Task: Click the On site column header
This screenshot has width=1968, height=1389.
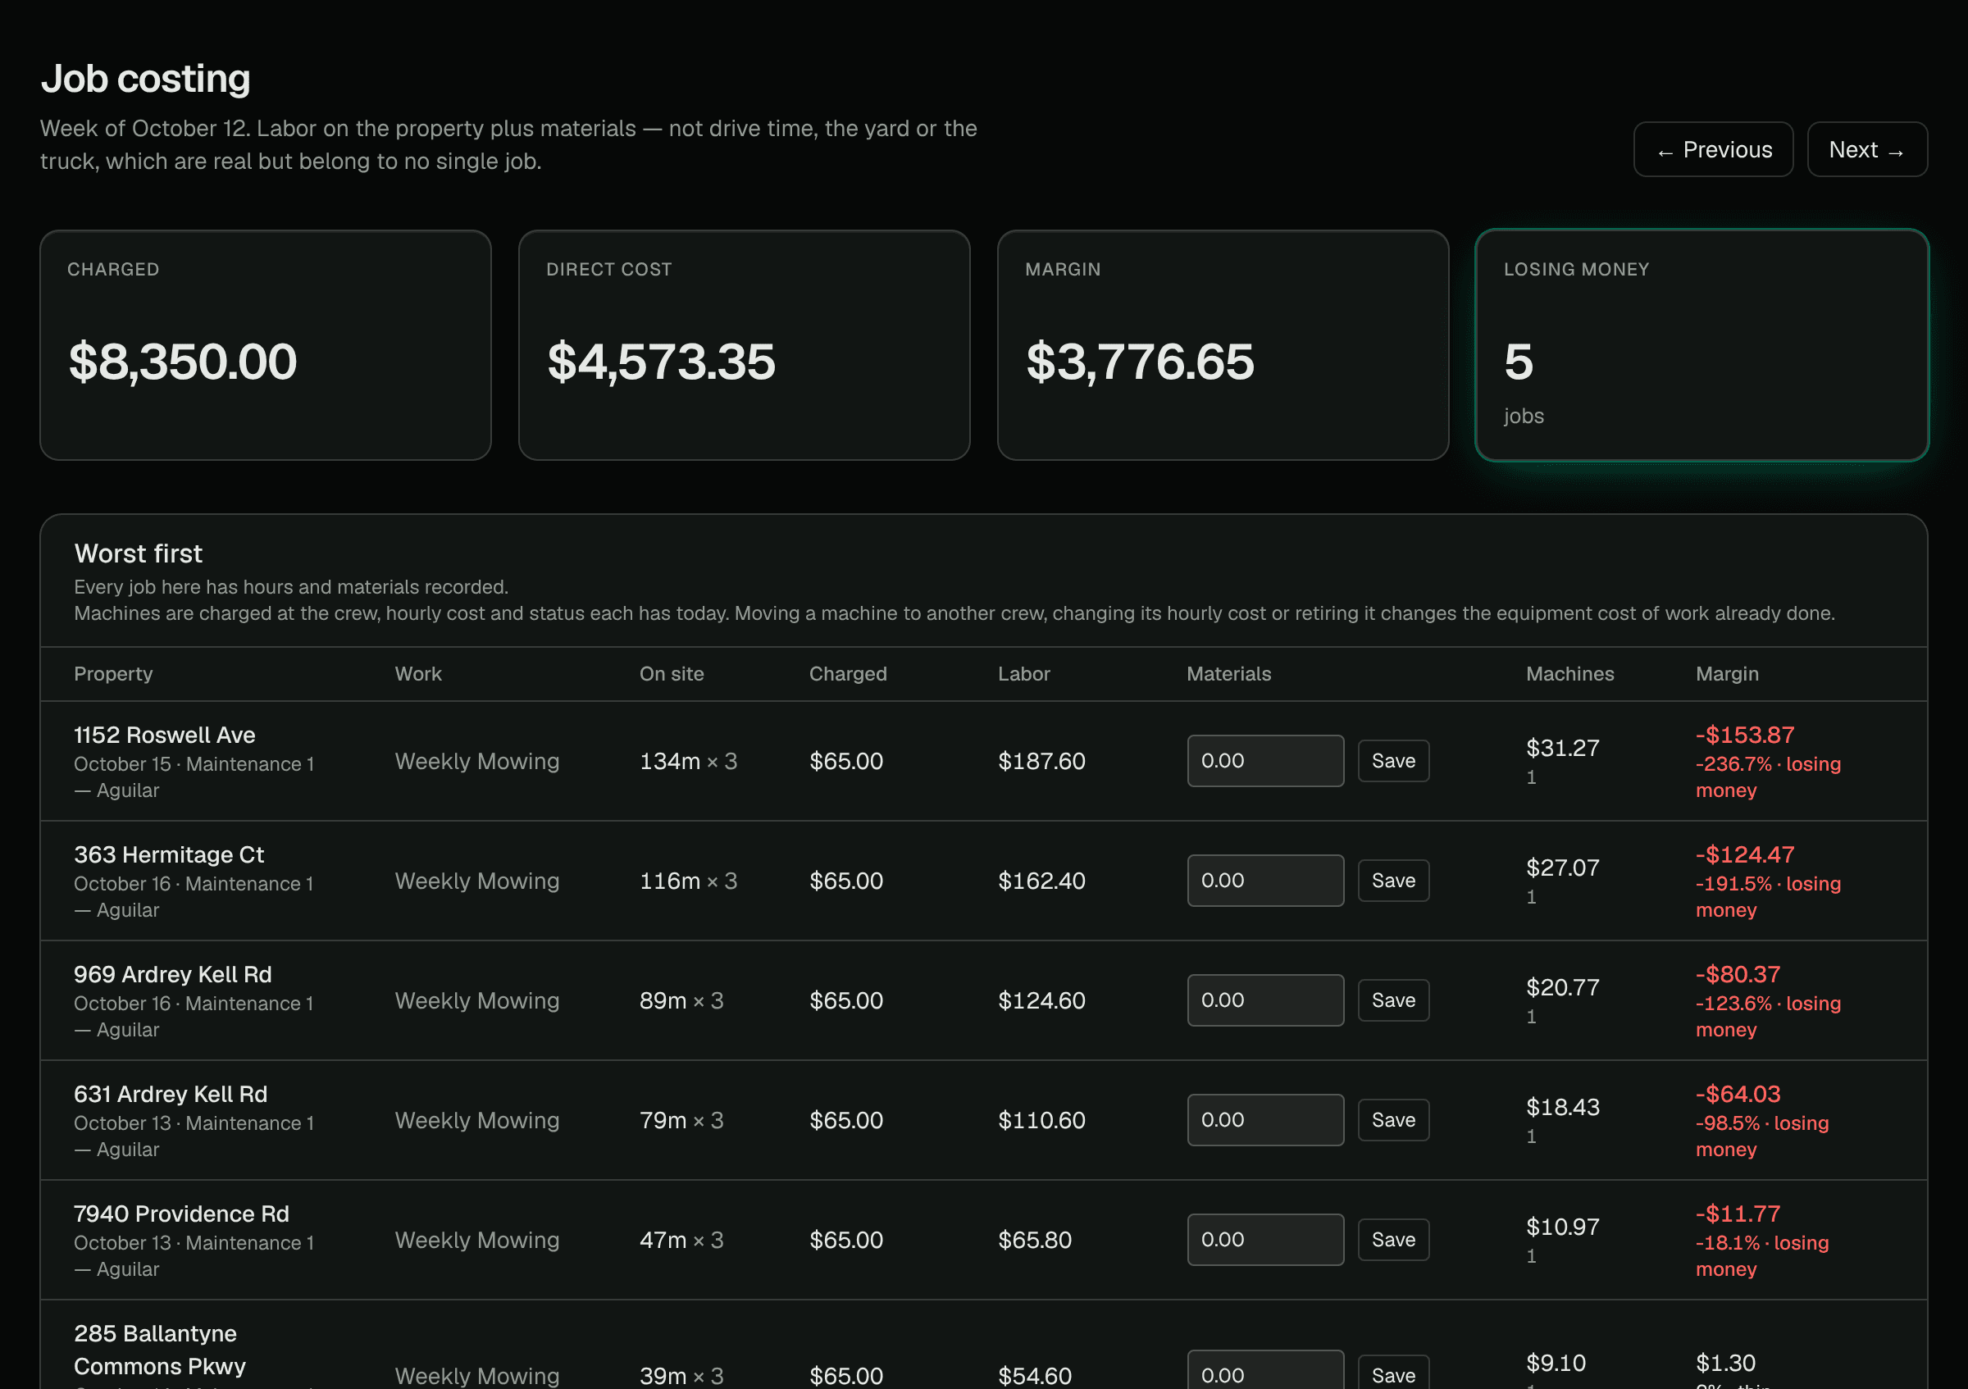Action: 671,673
